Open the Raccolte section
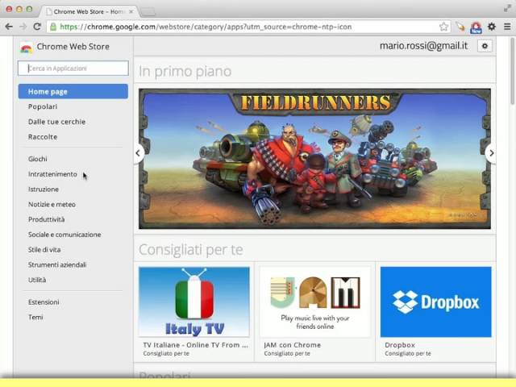The image size is (516, 387). coord(43,137)
